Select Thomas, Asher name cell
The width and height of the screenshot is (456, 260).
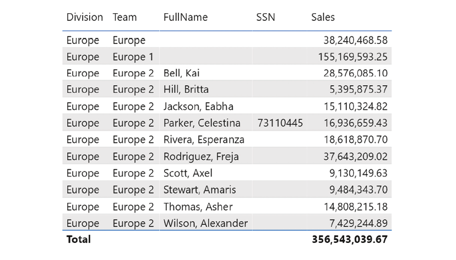pyautogui.click(x=198, y=207)
